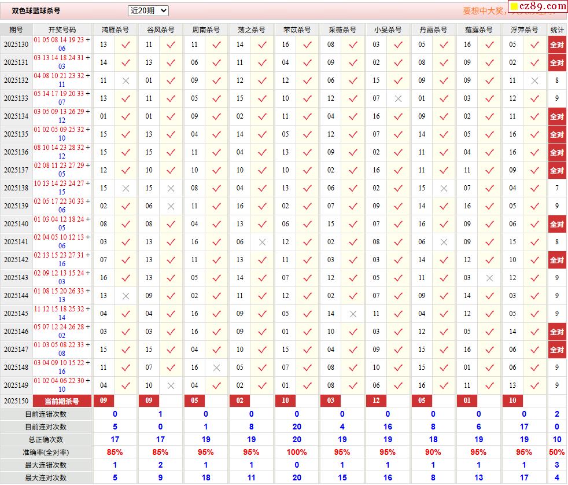The height and width of the screenshot is (485, 568).
Task: Click the 鸿雁杀号 X mark for period 2025132
Action: pyautogui.click(x=126, y=80)
